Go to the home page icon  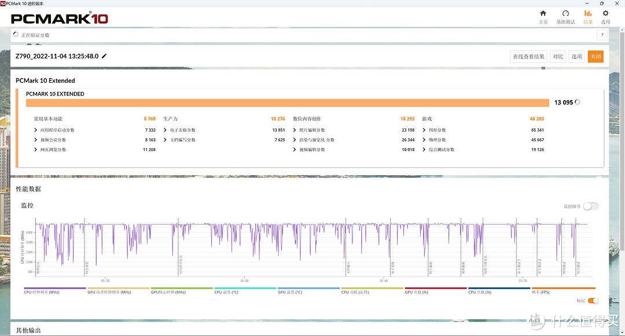point(543,13)
